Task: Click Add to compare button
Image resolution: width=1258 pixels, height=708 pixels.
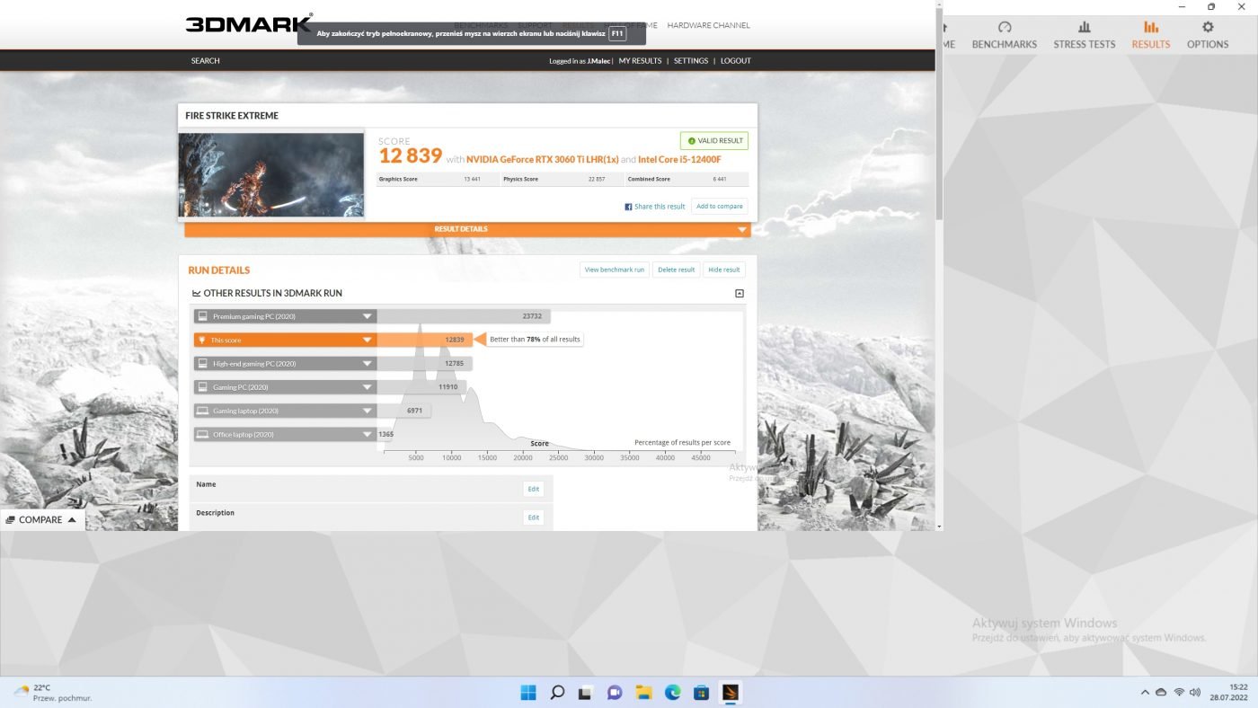Action: 720,207
